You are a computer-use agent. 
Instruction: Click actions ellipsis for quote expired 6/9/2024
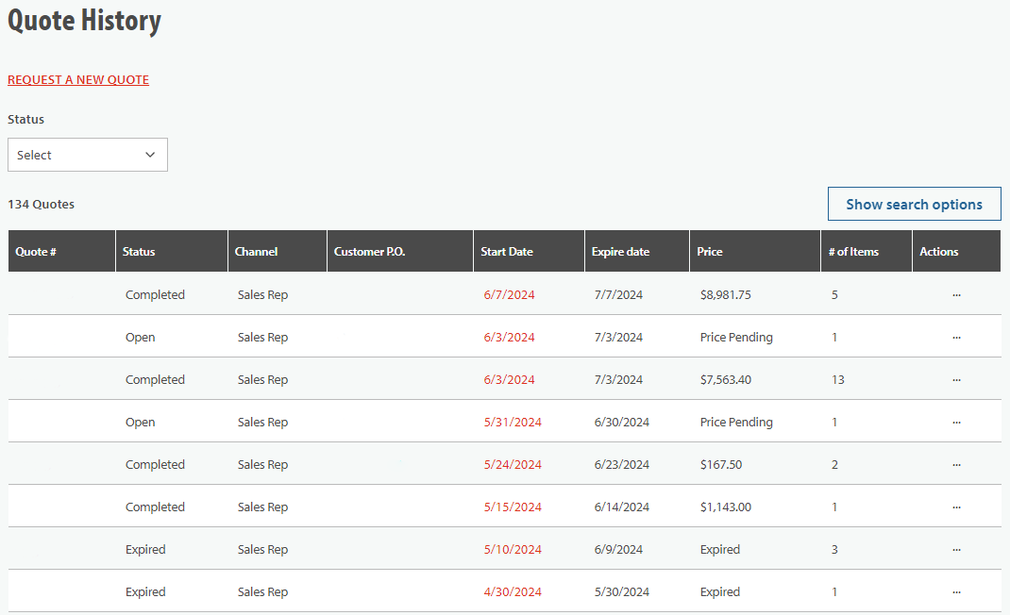tap(956, 550)
